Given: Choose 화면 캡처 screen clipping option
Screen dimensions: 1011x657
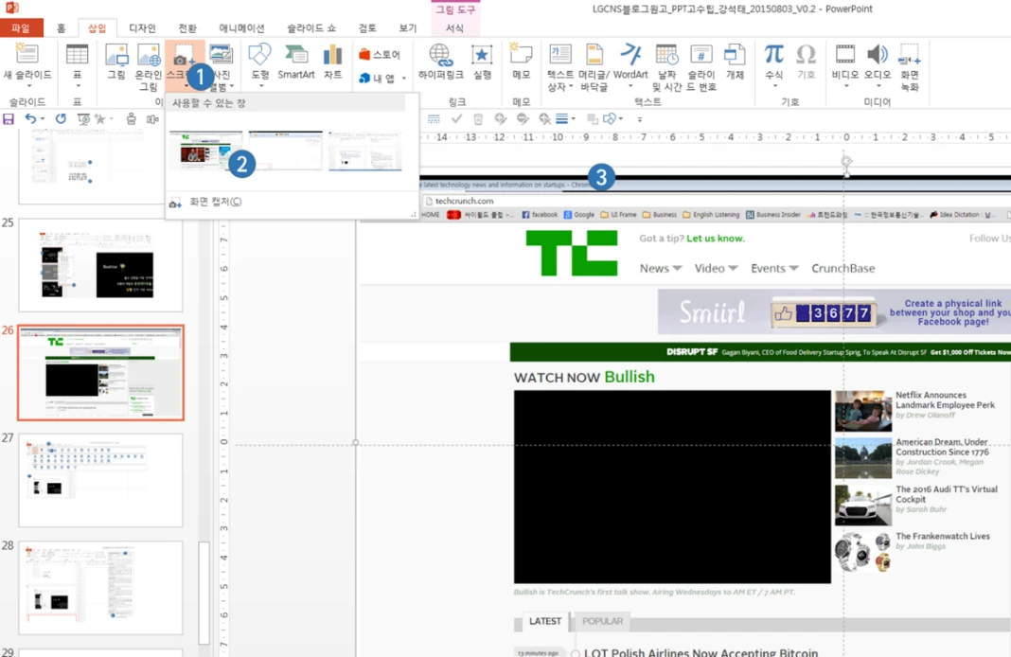Looking at the screenshot, I should tap(215, 202).
